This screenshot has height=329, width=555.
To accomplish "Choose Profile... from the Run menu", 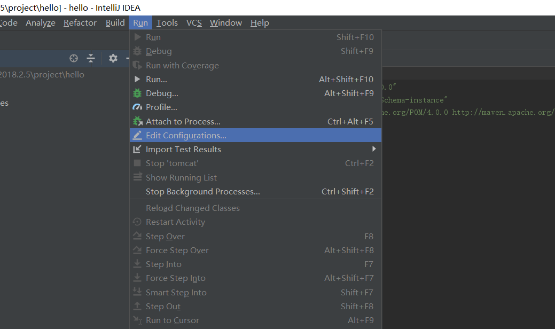I will tap(255, 107).
